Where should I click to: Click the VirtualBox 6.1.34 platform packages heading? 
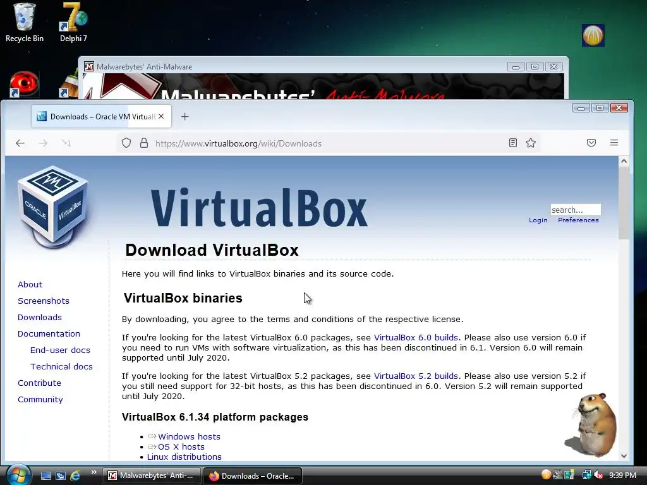[215, 417]
